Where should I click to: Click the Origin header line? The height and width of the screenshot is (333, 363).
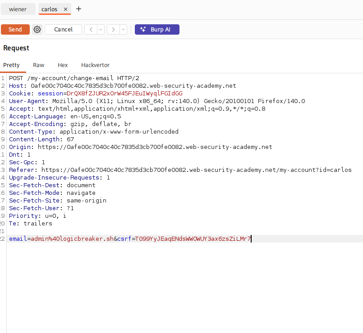(141, 147)
